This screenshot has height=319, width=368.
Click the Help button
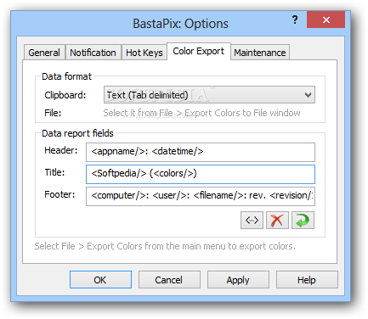pos(307,280)
